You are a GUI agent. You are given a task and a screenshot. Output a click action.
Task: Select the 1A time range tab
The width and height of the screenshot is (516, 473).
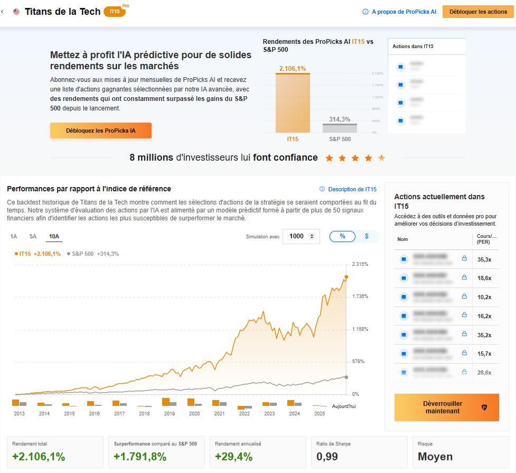pyautogui.click(x=14, y=237)
